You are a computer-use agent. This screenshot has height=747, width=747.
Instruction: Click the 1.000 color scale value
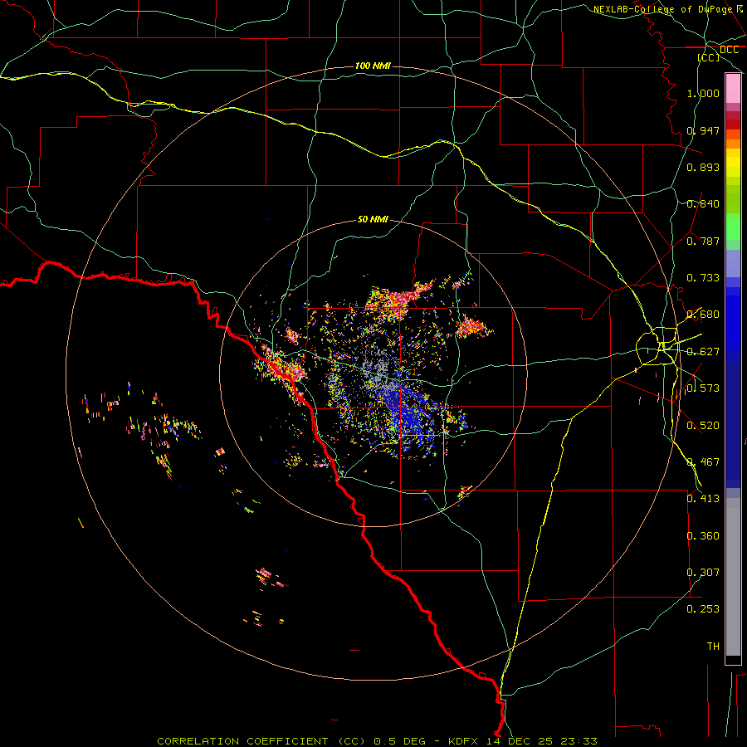(x=703, y=93)
